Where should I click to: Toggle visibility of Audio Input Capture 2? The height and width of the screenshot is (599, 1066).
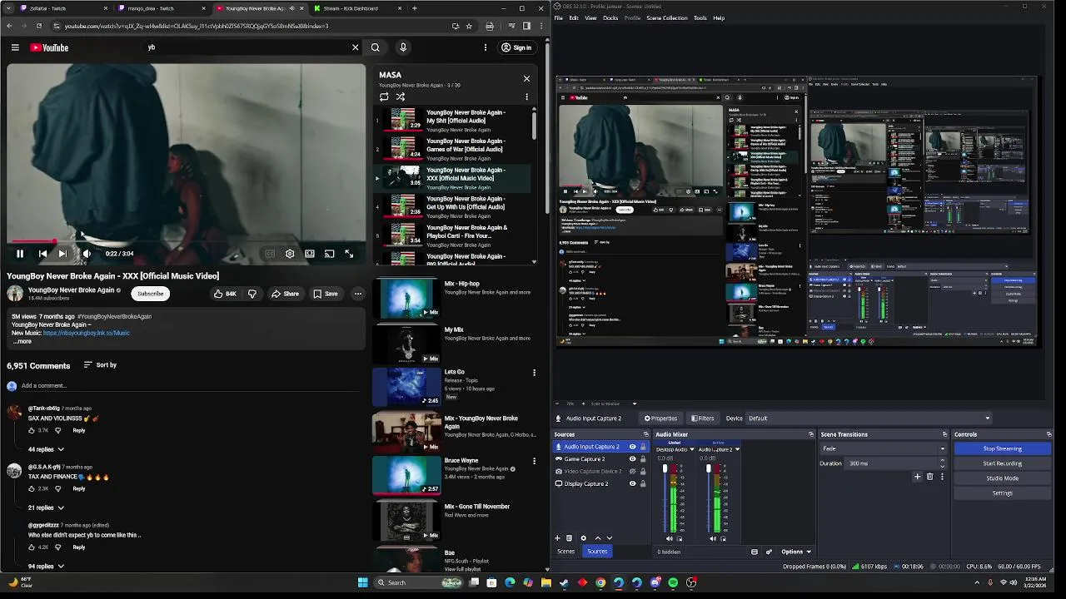point(633,447)
